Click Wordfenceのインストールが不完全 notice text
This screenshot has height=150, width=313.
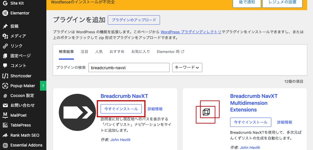83,2
